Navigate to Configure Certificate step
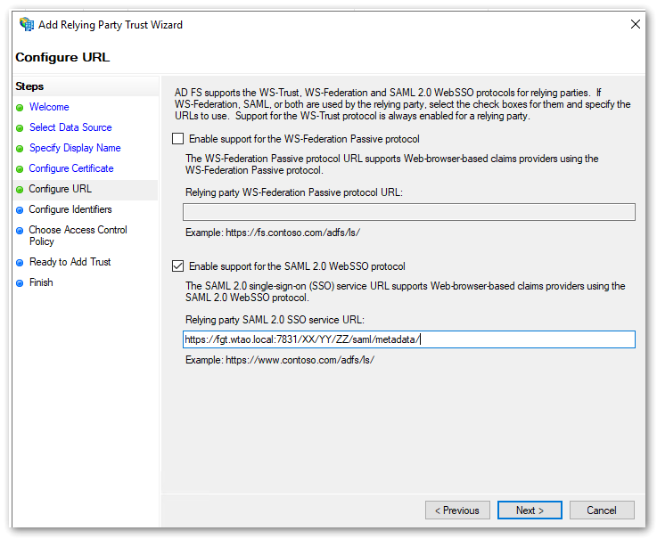The width and height of the screenshot is (657, 539). [x=71, y=168]
